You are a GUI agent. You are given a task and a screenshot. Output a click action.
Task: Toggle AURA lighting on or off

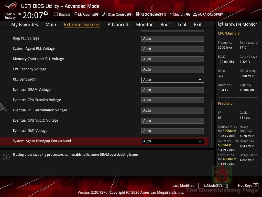click(209, 14)
